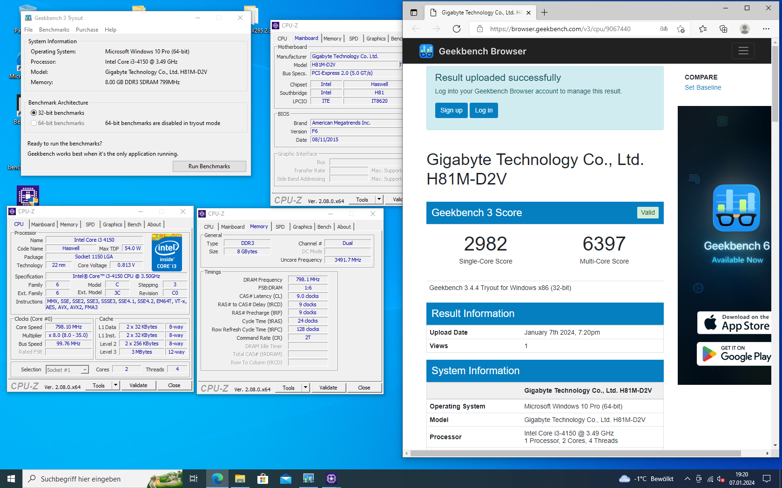Open the notification center icon
The height and width of the screenshot is (488, 782).
click(767, 479)
